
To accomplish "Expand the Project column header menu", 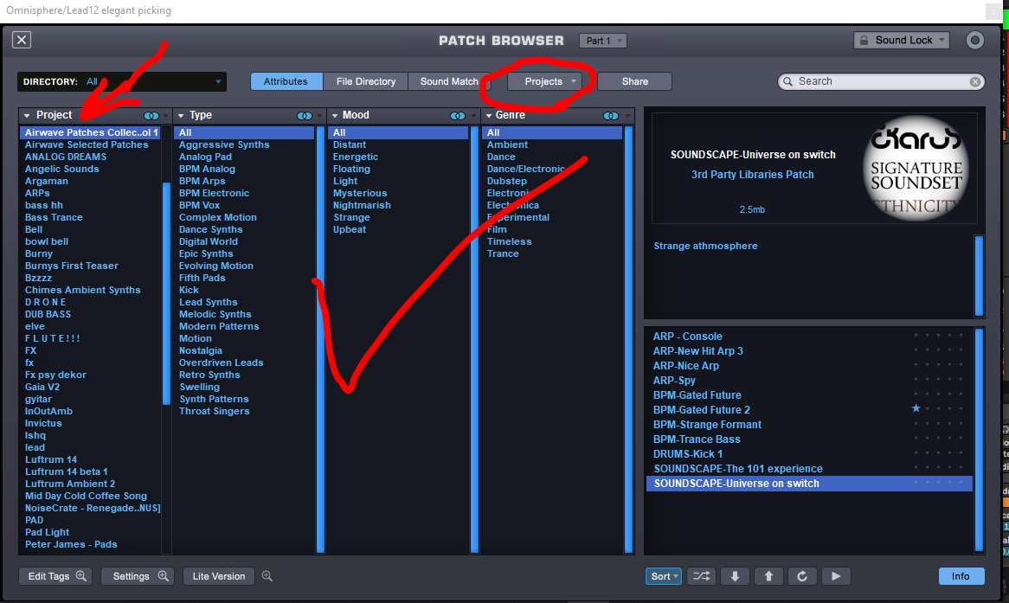I will coord(165,116).
